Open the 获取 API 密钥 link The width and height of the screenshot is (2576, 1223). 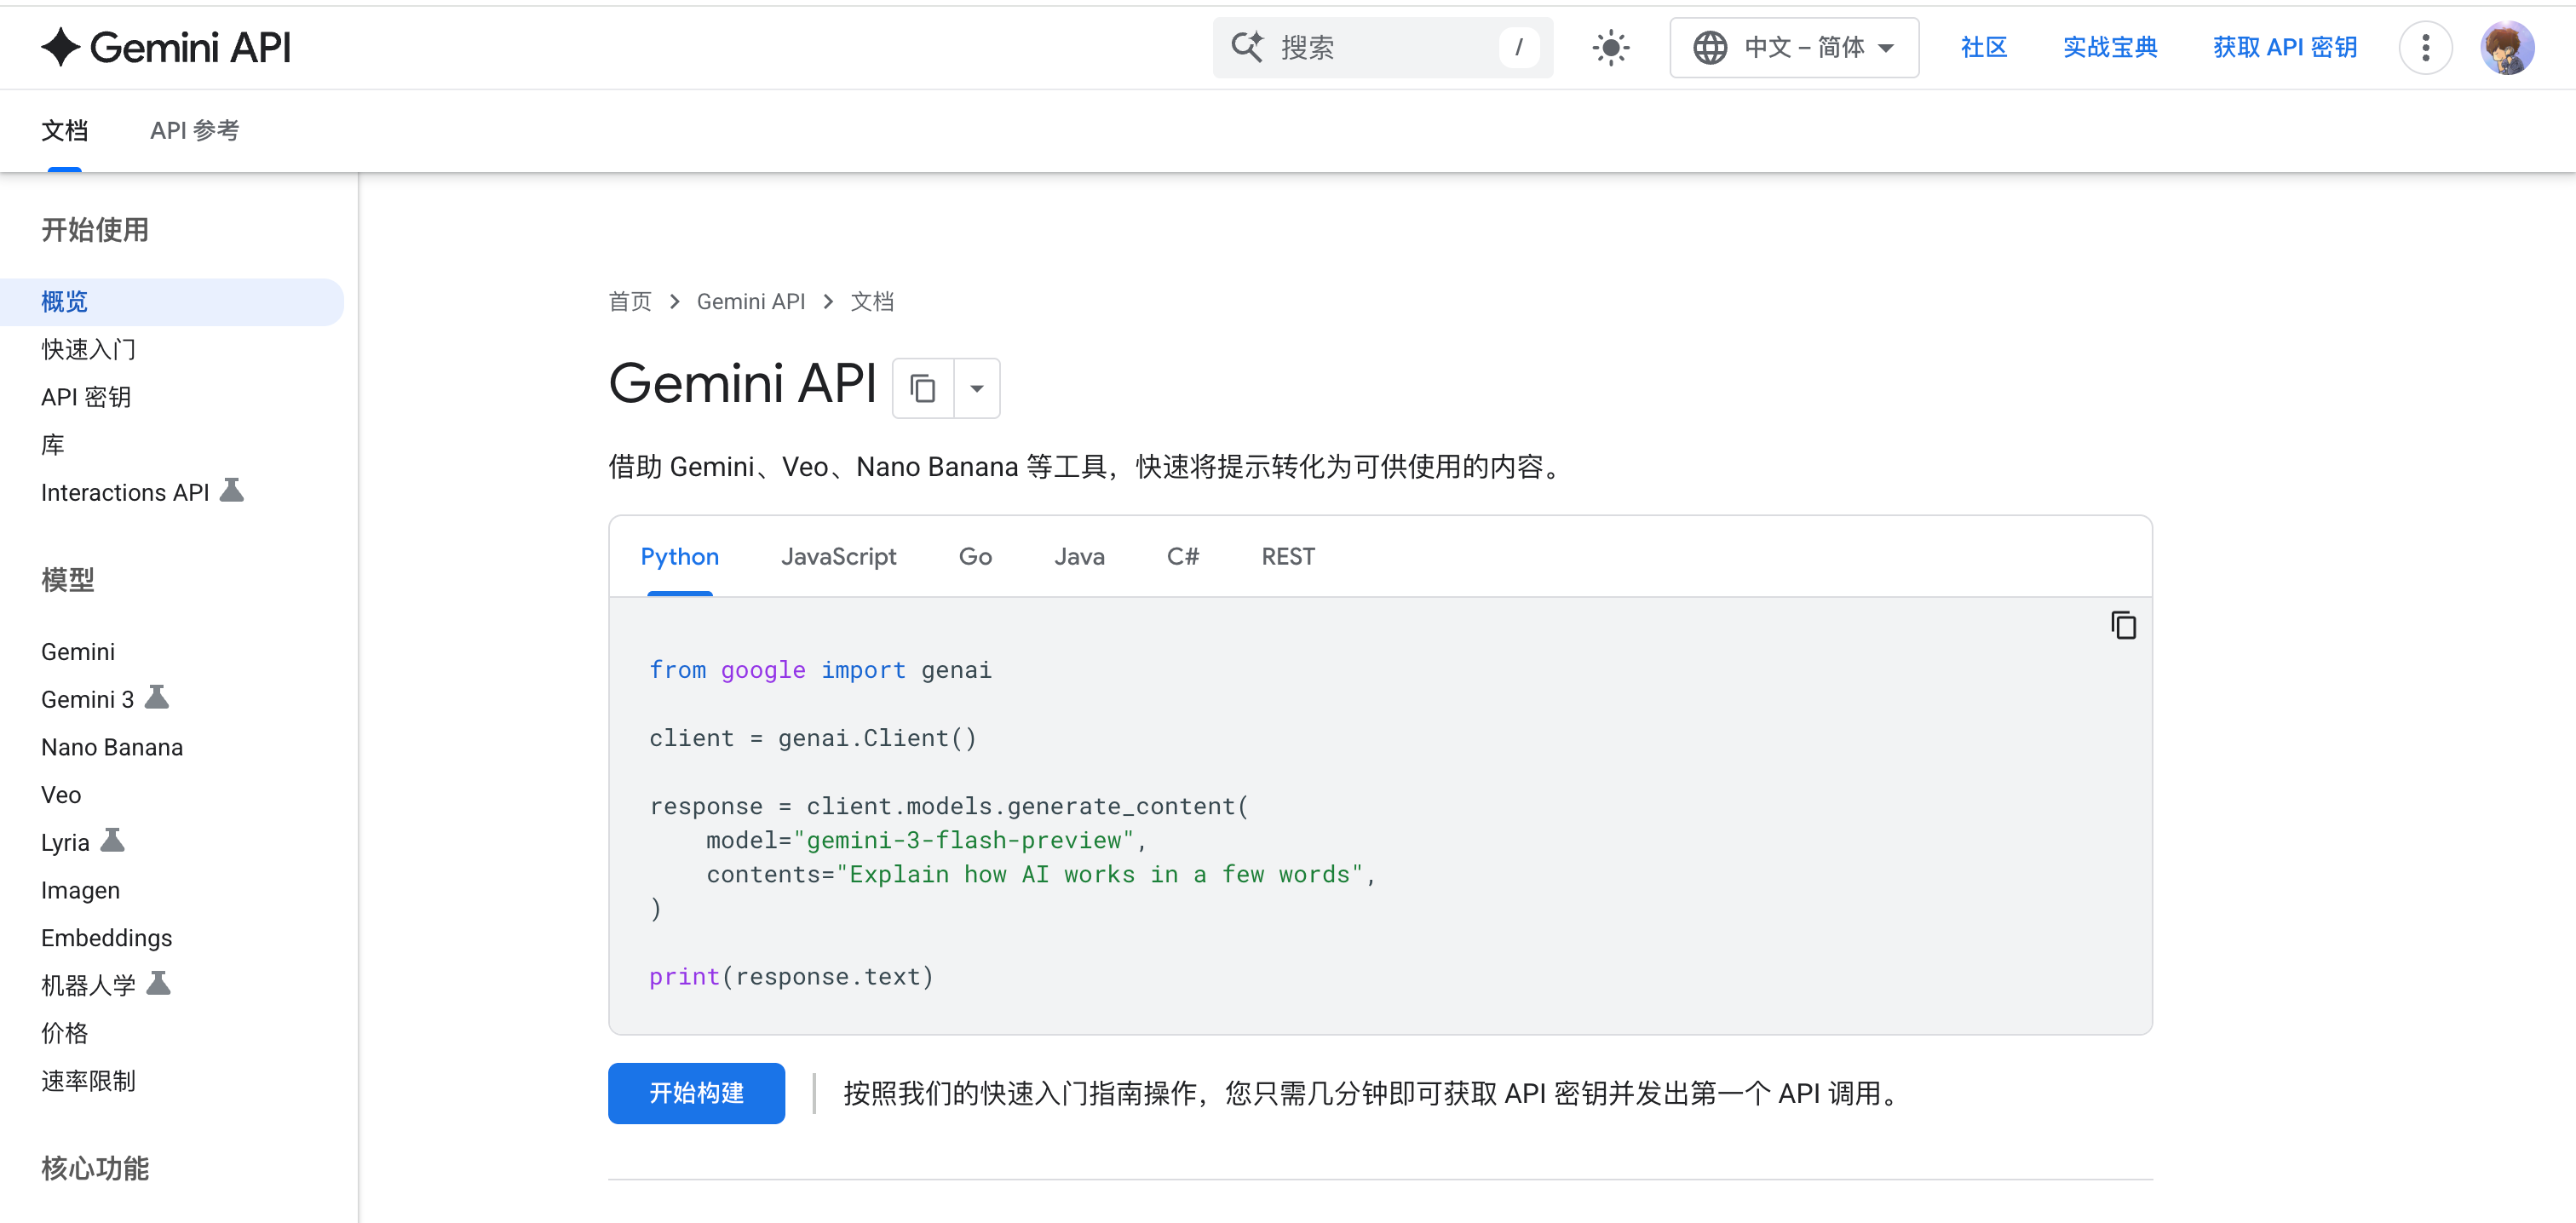2284,47
